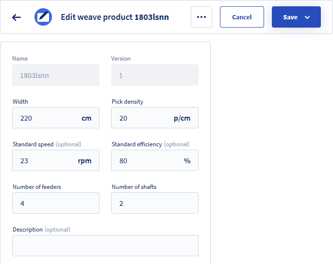This screenshot has height=264, width=333.
Task: Click the Cancel button
Action: click(x=242, y=17)
